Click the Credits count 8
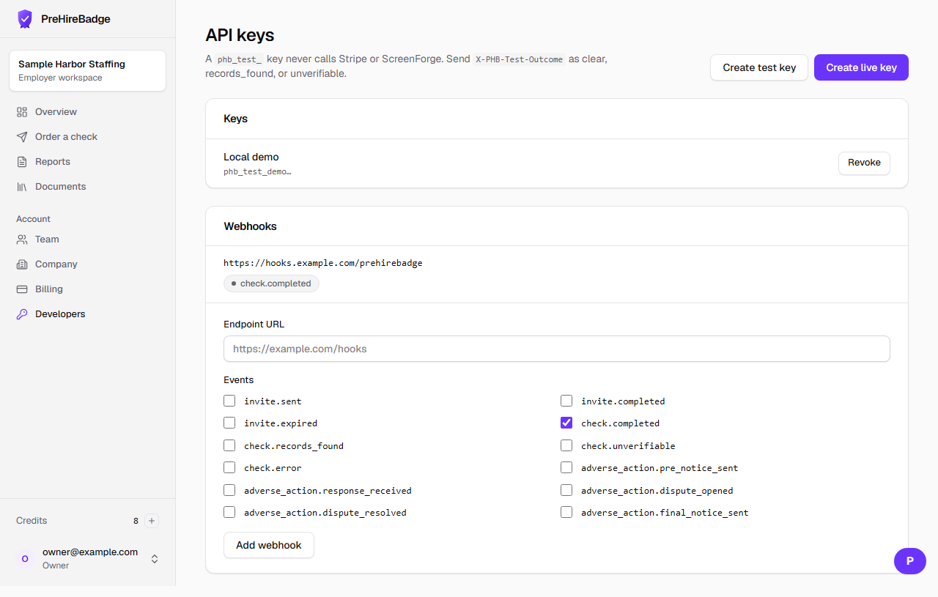 [x=136, y=521]
